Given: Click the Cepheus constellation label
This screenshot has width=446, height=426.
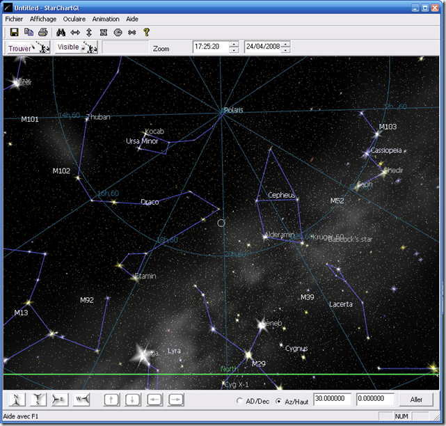Looking at the screenshot, I should tap(282, 195).
